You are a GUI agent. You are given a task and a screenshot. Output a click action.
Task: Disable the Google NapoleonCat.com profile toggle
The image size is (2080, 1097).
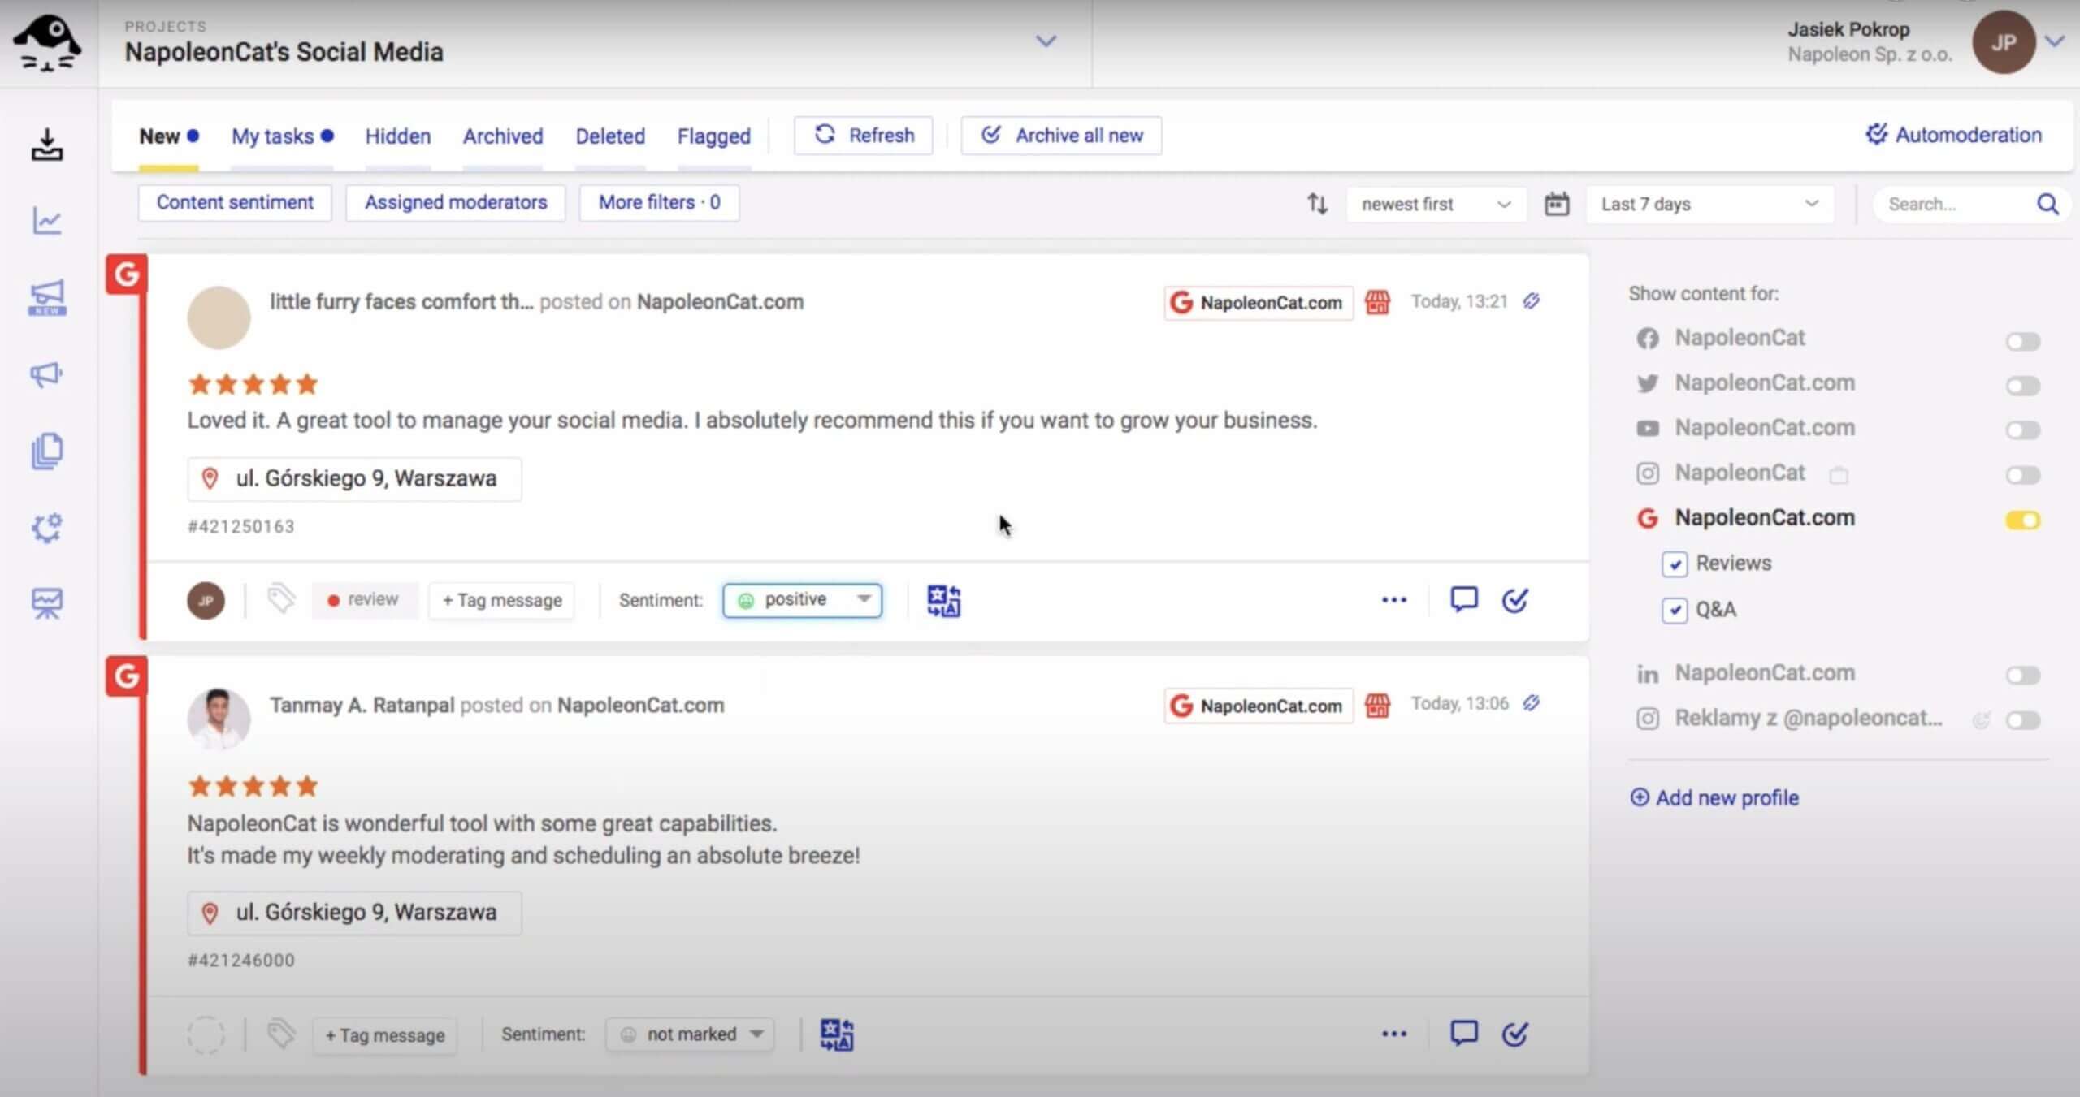[x=2022, y=520]
